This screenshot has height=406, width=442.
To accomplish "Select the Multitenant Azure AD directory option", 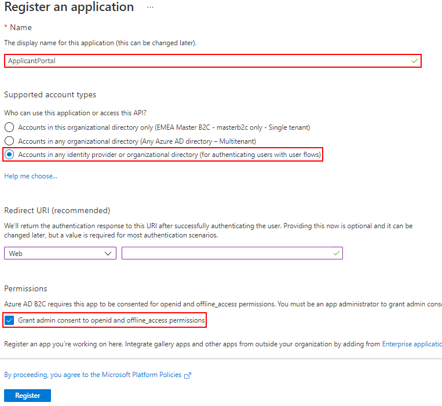I will (9, 141).
